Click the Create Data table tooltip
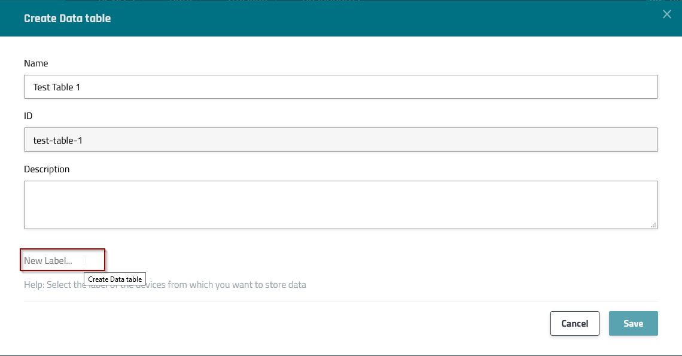Image resolution: width=682 pixels, height=356 pixels. pos(115,279)
